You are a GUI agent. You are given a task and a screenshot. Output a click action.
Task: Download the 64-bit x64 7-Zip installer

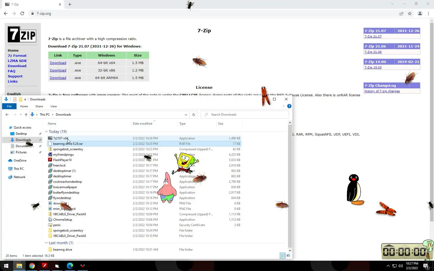[x=58, y=63]
